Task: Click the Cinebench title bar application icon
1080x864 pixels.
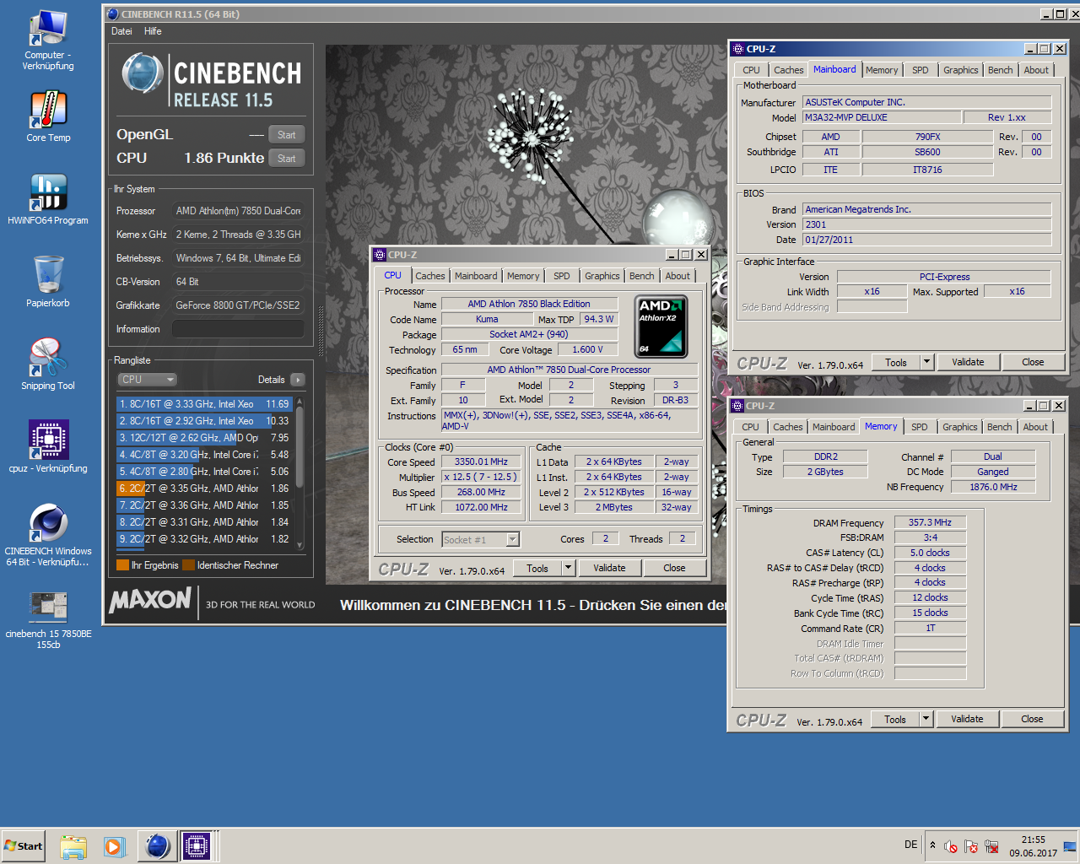Action: click(x=113, y=13)
